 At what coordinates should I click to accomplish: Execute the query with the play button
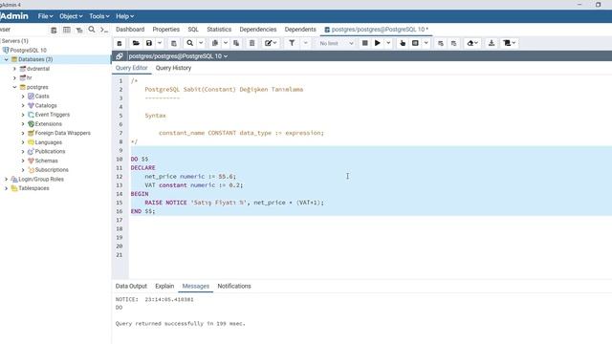click(378, 43)
